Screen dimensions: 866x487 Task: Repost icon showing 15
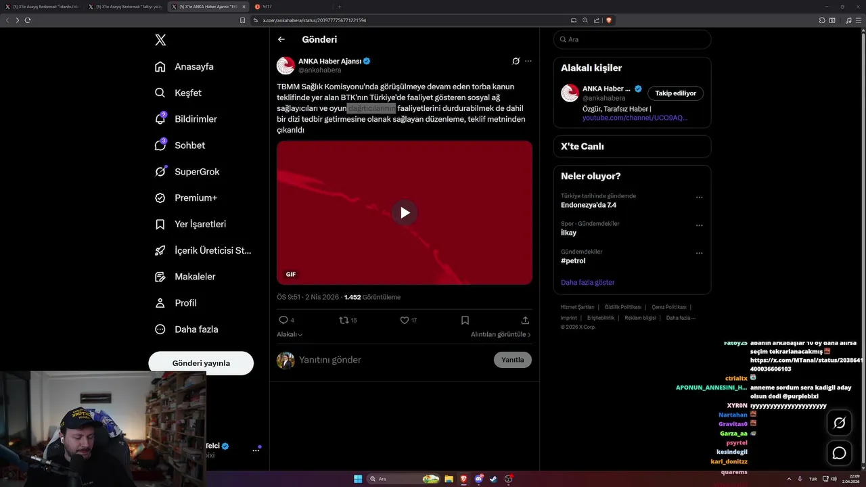point(344,320)
